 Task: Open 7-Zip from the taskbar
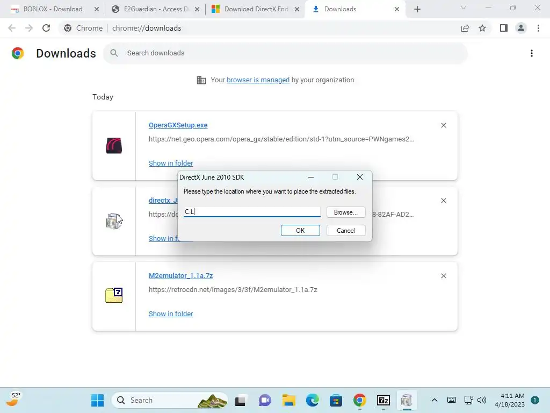383,400
